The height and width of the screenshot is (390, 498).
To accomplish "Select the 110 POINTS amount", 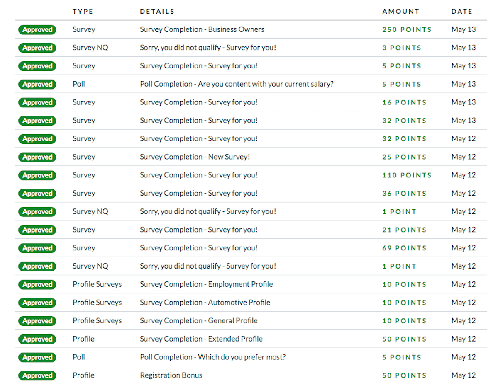I will tap(407, 175).
